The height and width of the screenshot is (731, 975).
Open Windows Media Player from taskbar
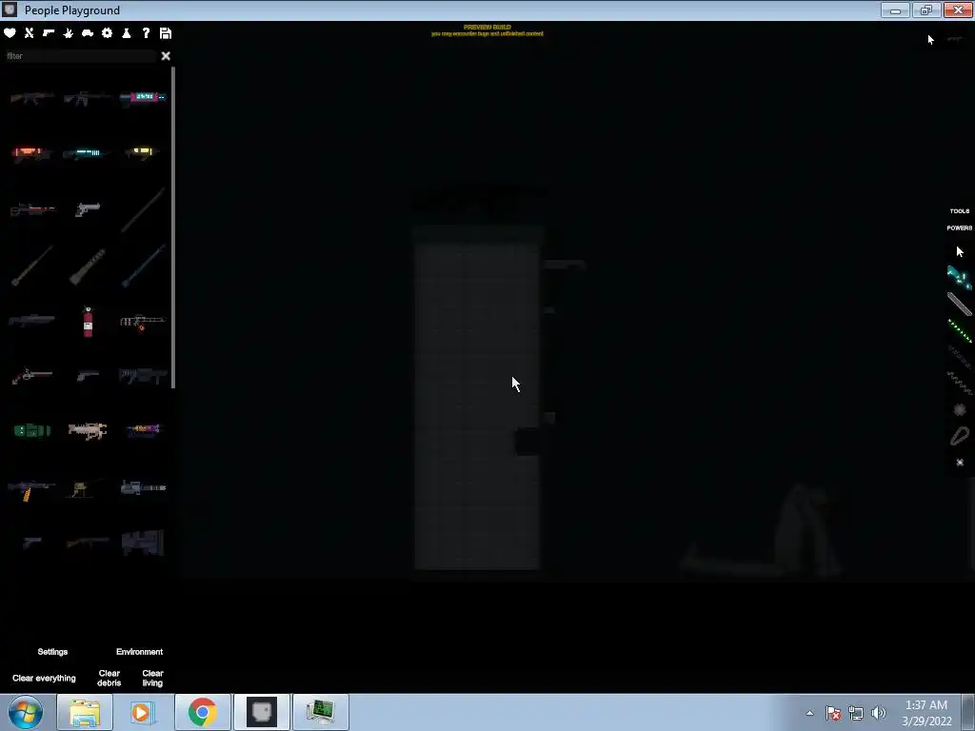(143, 712)
